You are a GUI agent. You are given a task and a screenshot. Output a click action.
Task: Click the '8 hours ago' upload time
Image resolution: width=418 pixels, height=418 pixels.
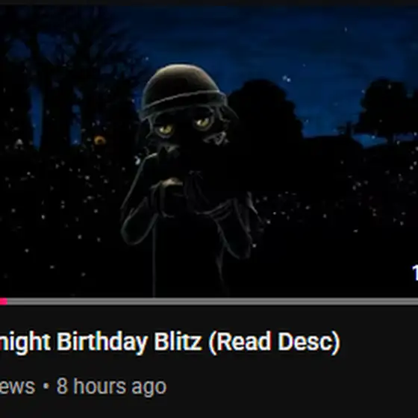(111, 387)
